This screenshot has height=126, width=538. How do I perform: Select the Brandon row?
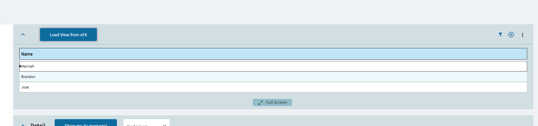pyautogui.click(x=273, y=77)
